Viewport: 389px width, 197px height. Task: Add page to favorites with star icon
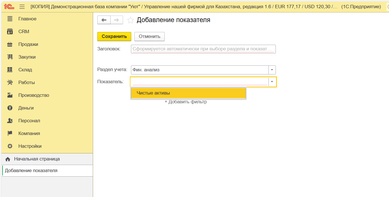(130, 20)
